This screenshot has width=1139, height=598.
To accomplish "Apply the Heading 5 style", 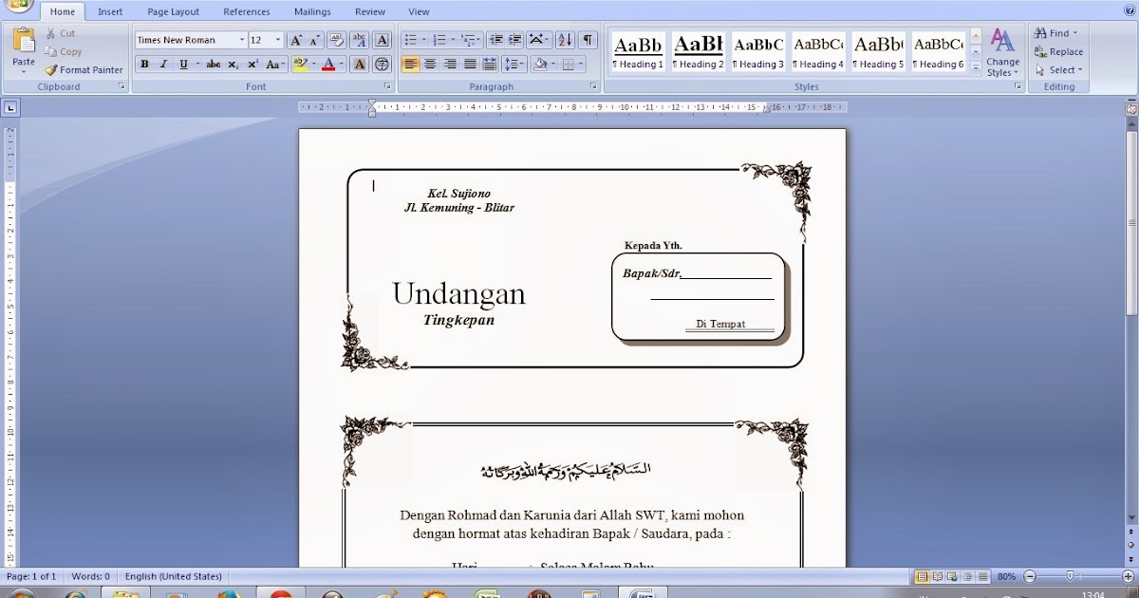I will coord(878,52).
